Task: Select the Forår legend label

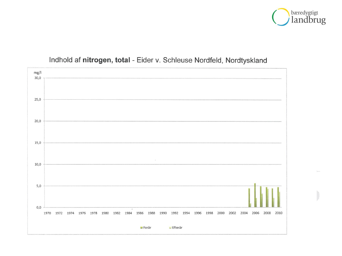Action: point(147,228)
